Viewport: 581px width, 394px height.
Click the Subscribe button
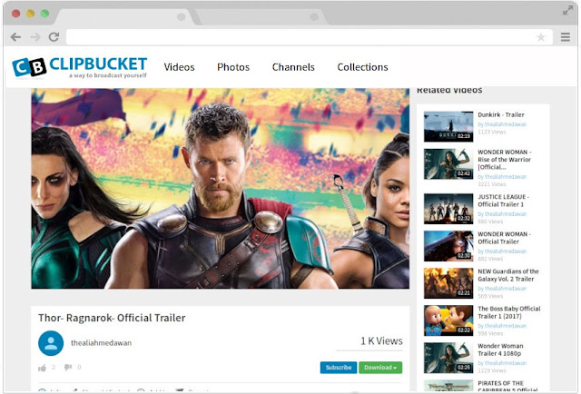click(339, 368)
